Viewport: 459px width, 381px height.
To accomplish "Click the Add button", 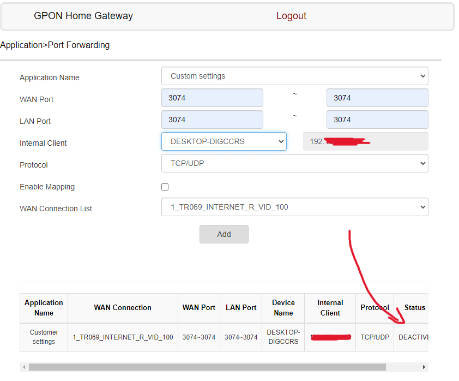I will coord(224,234).
